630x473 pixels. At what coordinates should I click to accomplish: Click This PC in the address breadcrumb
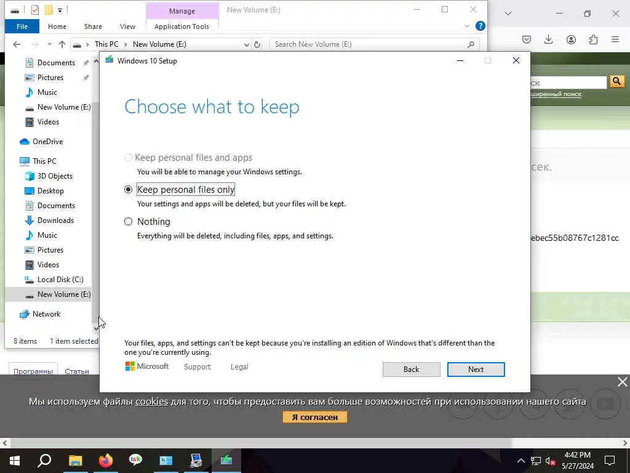point(106,44)
